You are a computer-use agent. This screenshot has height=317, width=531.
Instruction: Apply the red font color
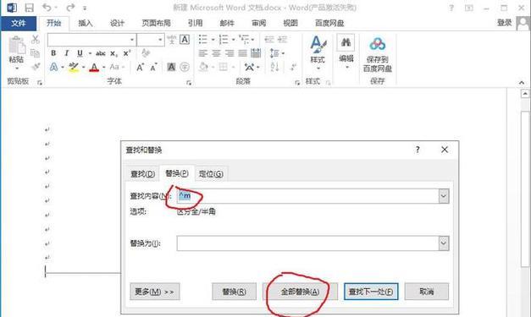click(94, 68)
